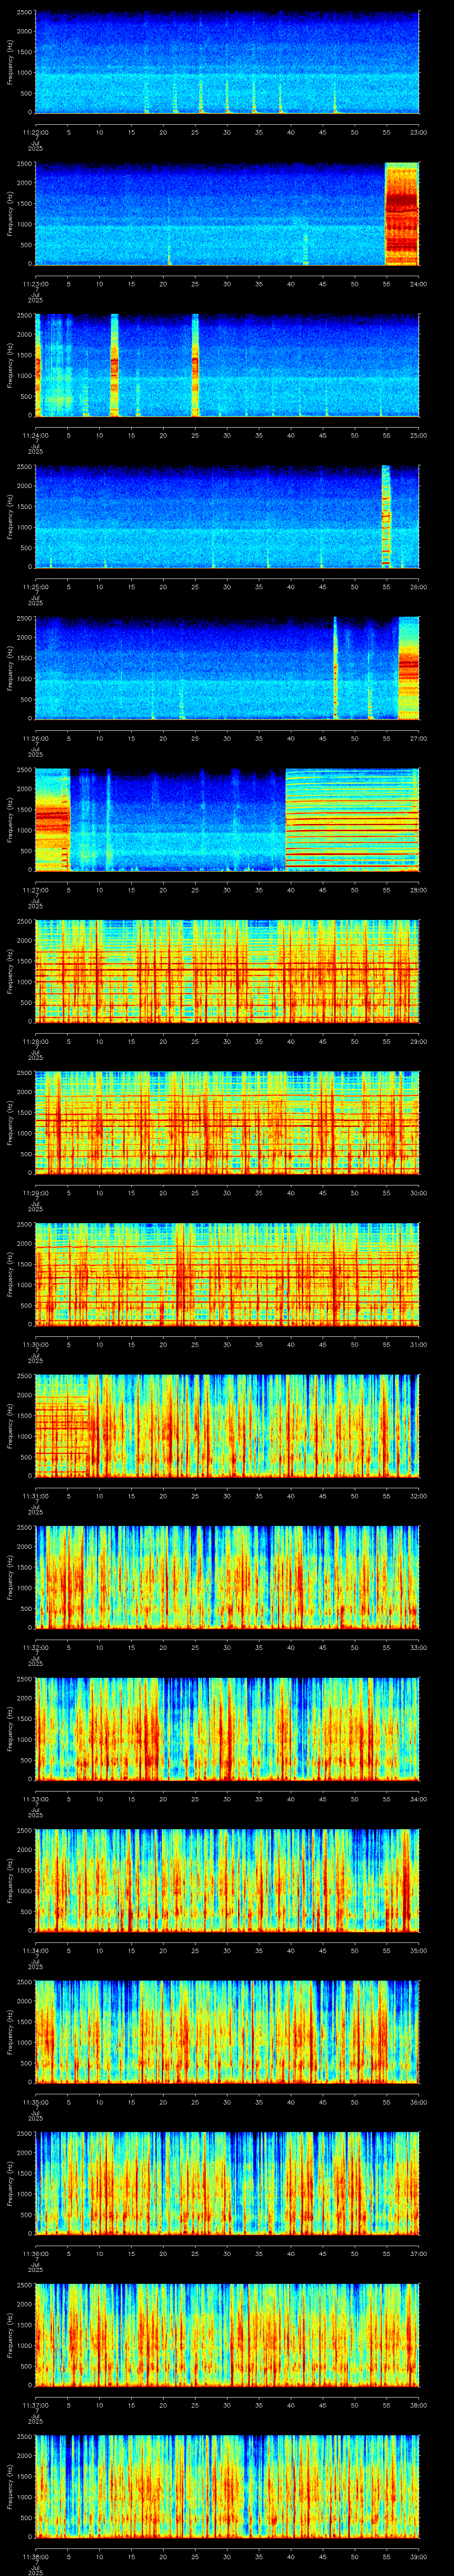Image resolution: width=454 pixels, height=2576 pixels.
Task: Click the 11:24:00 start time label
Action: tap(35, 435)
